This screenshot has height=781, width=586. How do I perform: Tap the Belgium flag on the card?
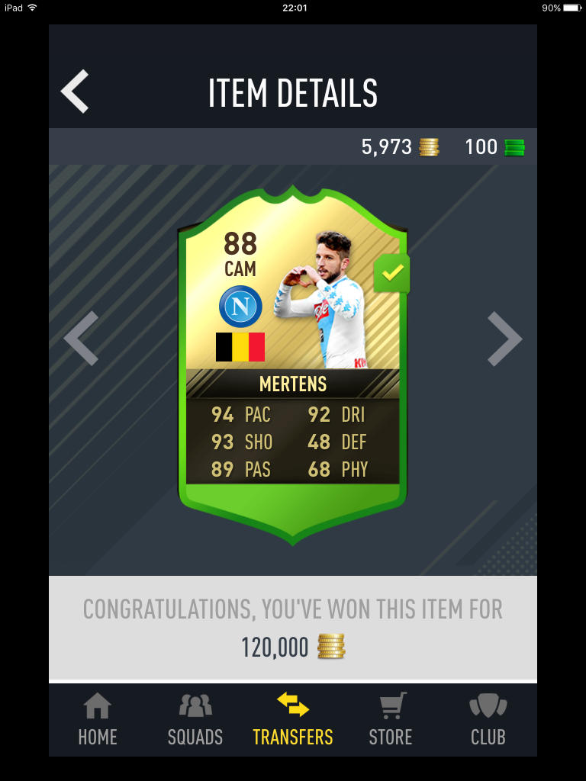coord(240,347)
